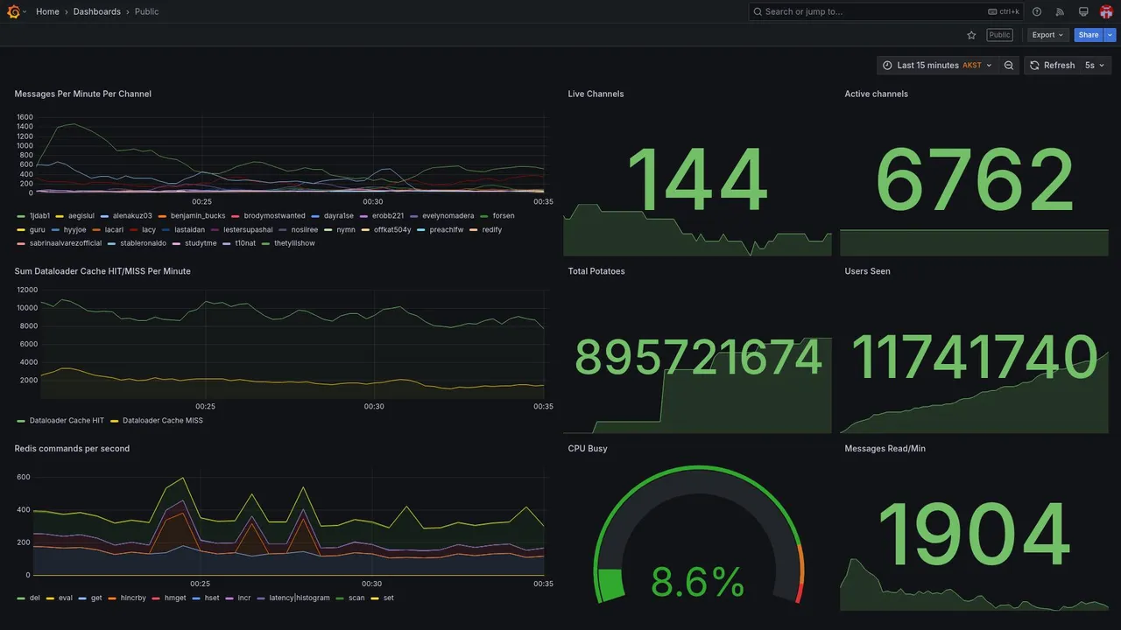Click the blue Share button
This screenshot has width=1121, height=630.
pos(1089,35)
